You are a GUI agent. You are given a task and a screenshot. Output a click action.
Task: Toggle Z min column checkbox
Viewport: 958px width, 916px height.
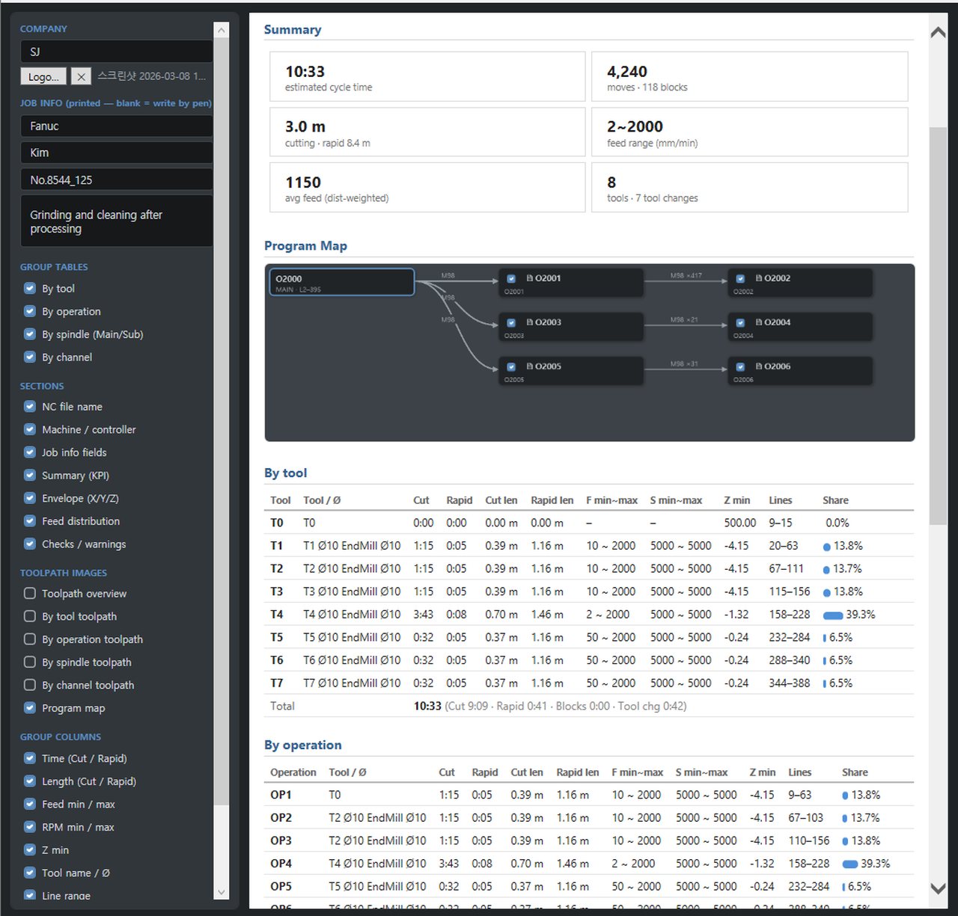(x=30, y=849)
